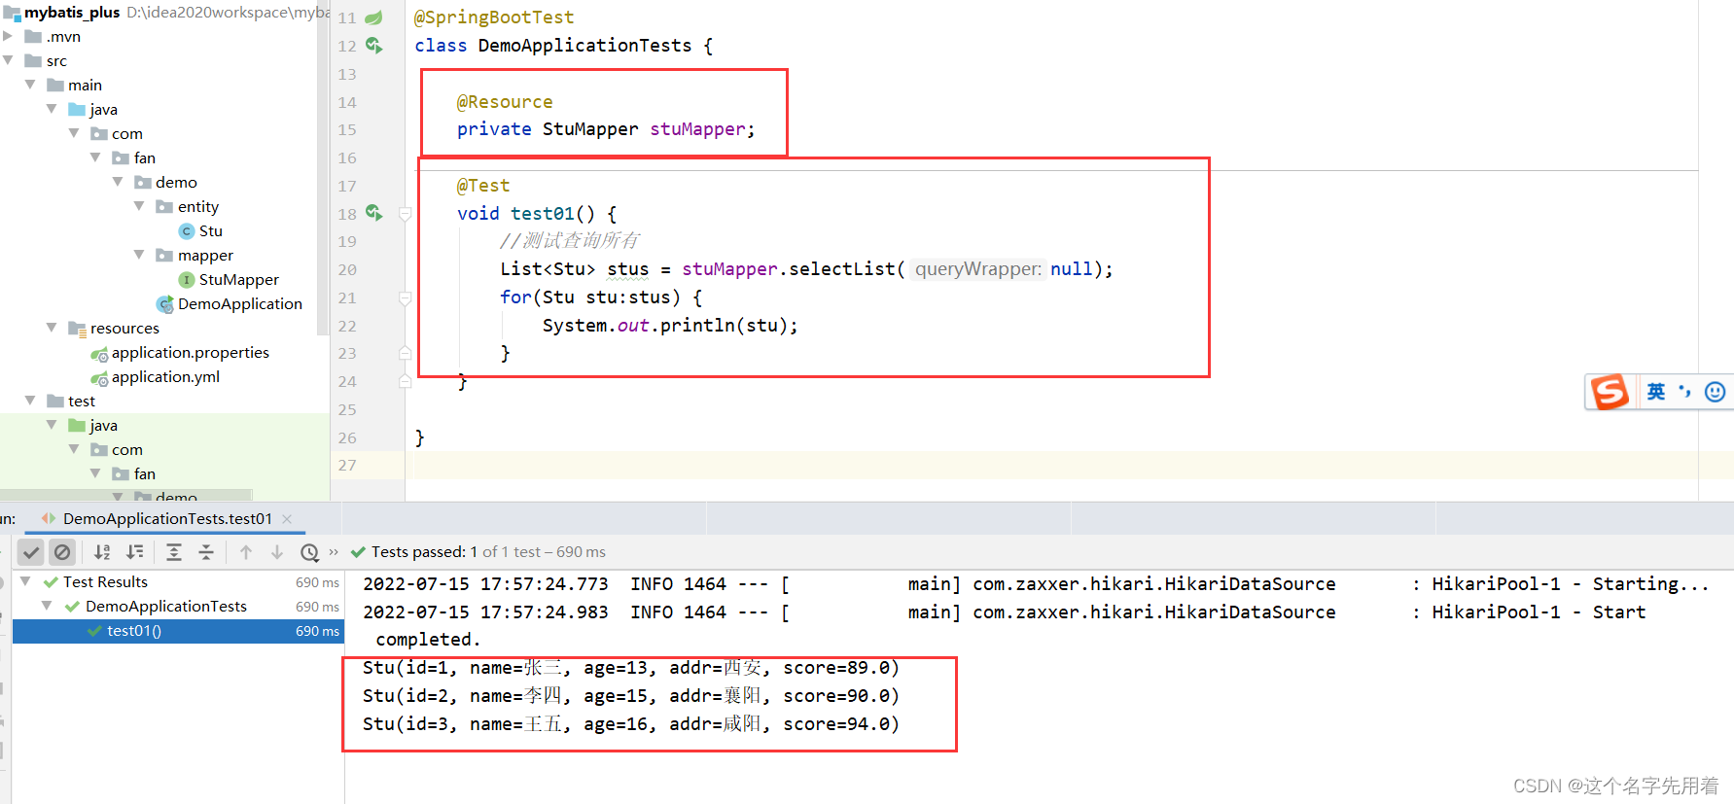The image size is (1734, 804).
Task: Select the entity package folder icon
Action: [x=164, y=206]
